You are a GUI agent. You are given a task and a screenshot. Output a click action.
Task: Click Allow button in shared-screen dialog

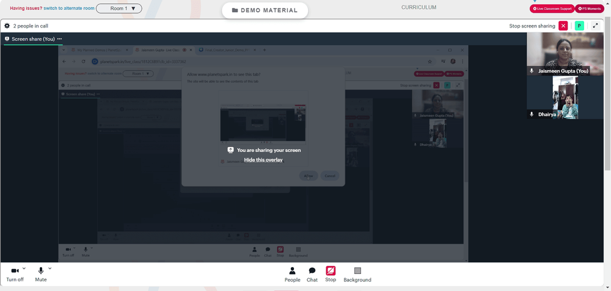[x=309, y=176]
